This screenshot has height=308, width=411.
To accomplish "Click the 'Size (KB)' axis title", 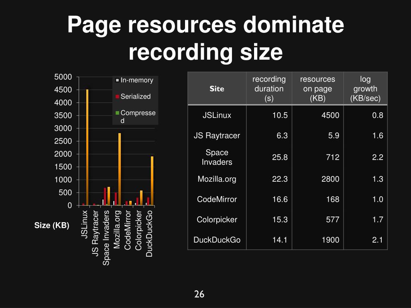I will click(x=52, y=225).
